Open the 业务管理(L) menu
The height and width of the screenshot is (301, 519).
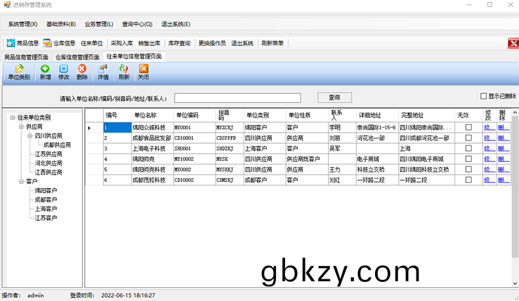point(99,24)
